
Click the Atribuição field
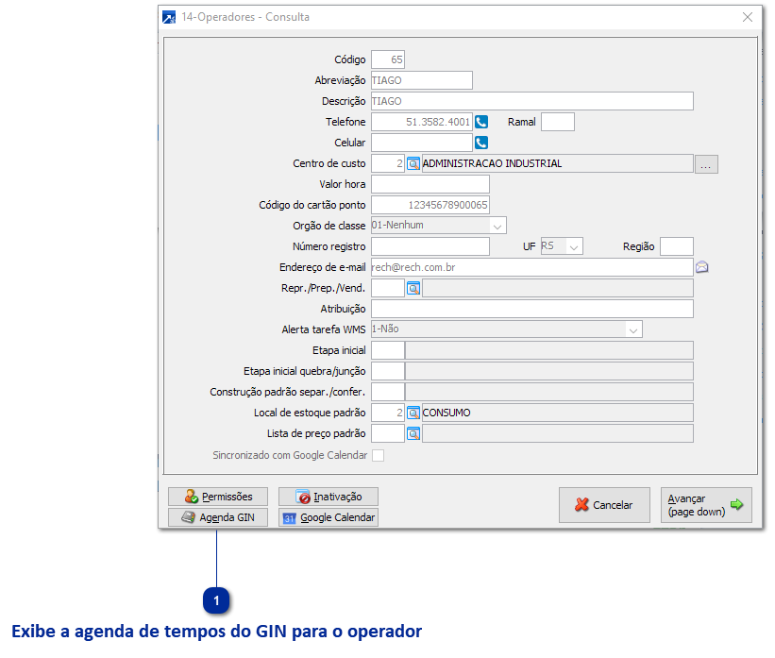pyautogui.click(x=532, y=309)
